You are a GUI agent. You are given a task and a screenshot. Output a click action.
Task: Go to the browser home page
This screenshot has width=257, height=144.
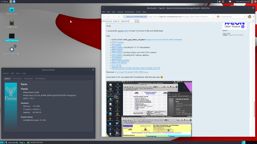(119, 17)
